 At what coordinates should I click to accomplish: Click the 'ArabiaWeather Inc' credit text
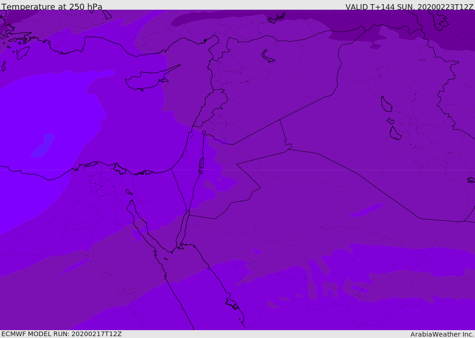pyautogui.click(x=442, y=334)
